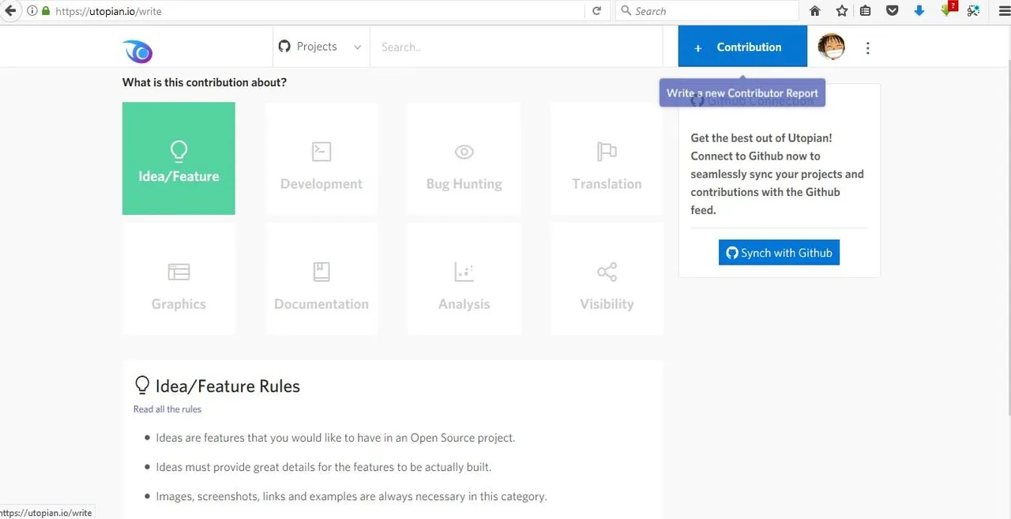The height and width of the screenshot is (519, 1011).
Task: Open the Projects dropdown
Action: (321, 47)
